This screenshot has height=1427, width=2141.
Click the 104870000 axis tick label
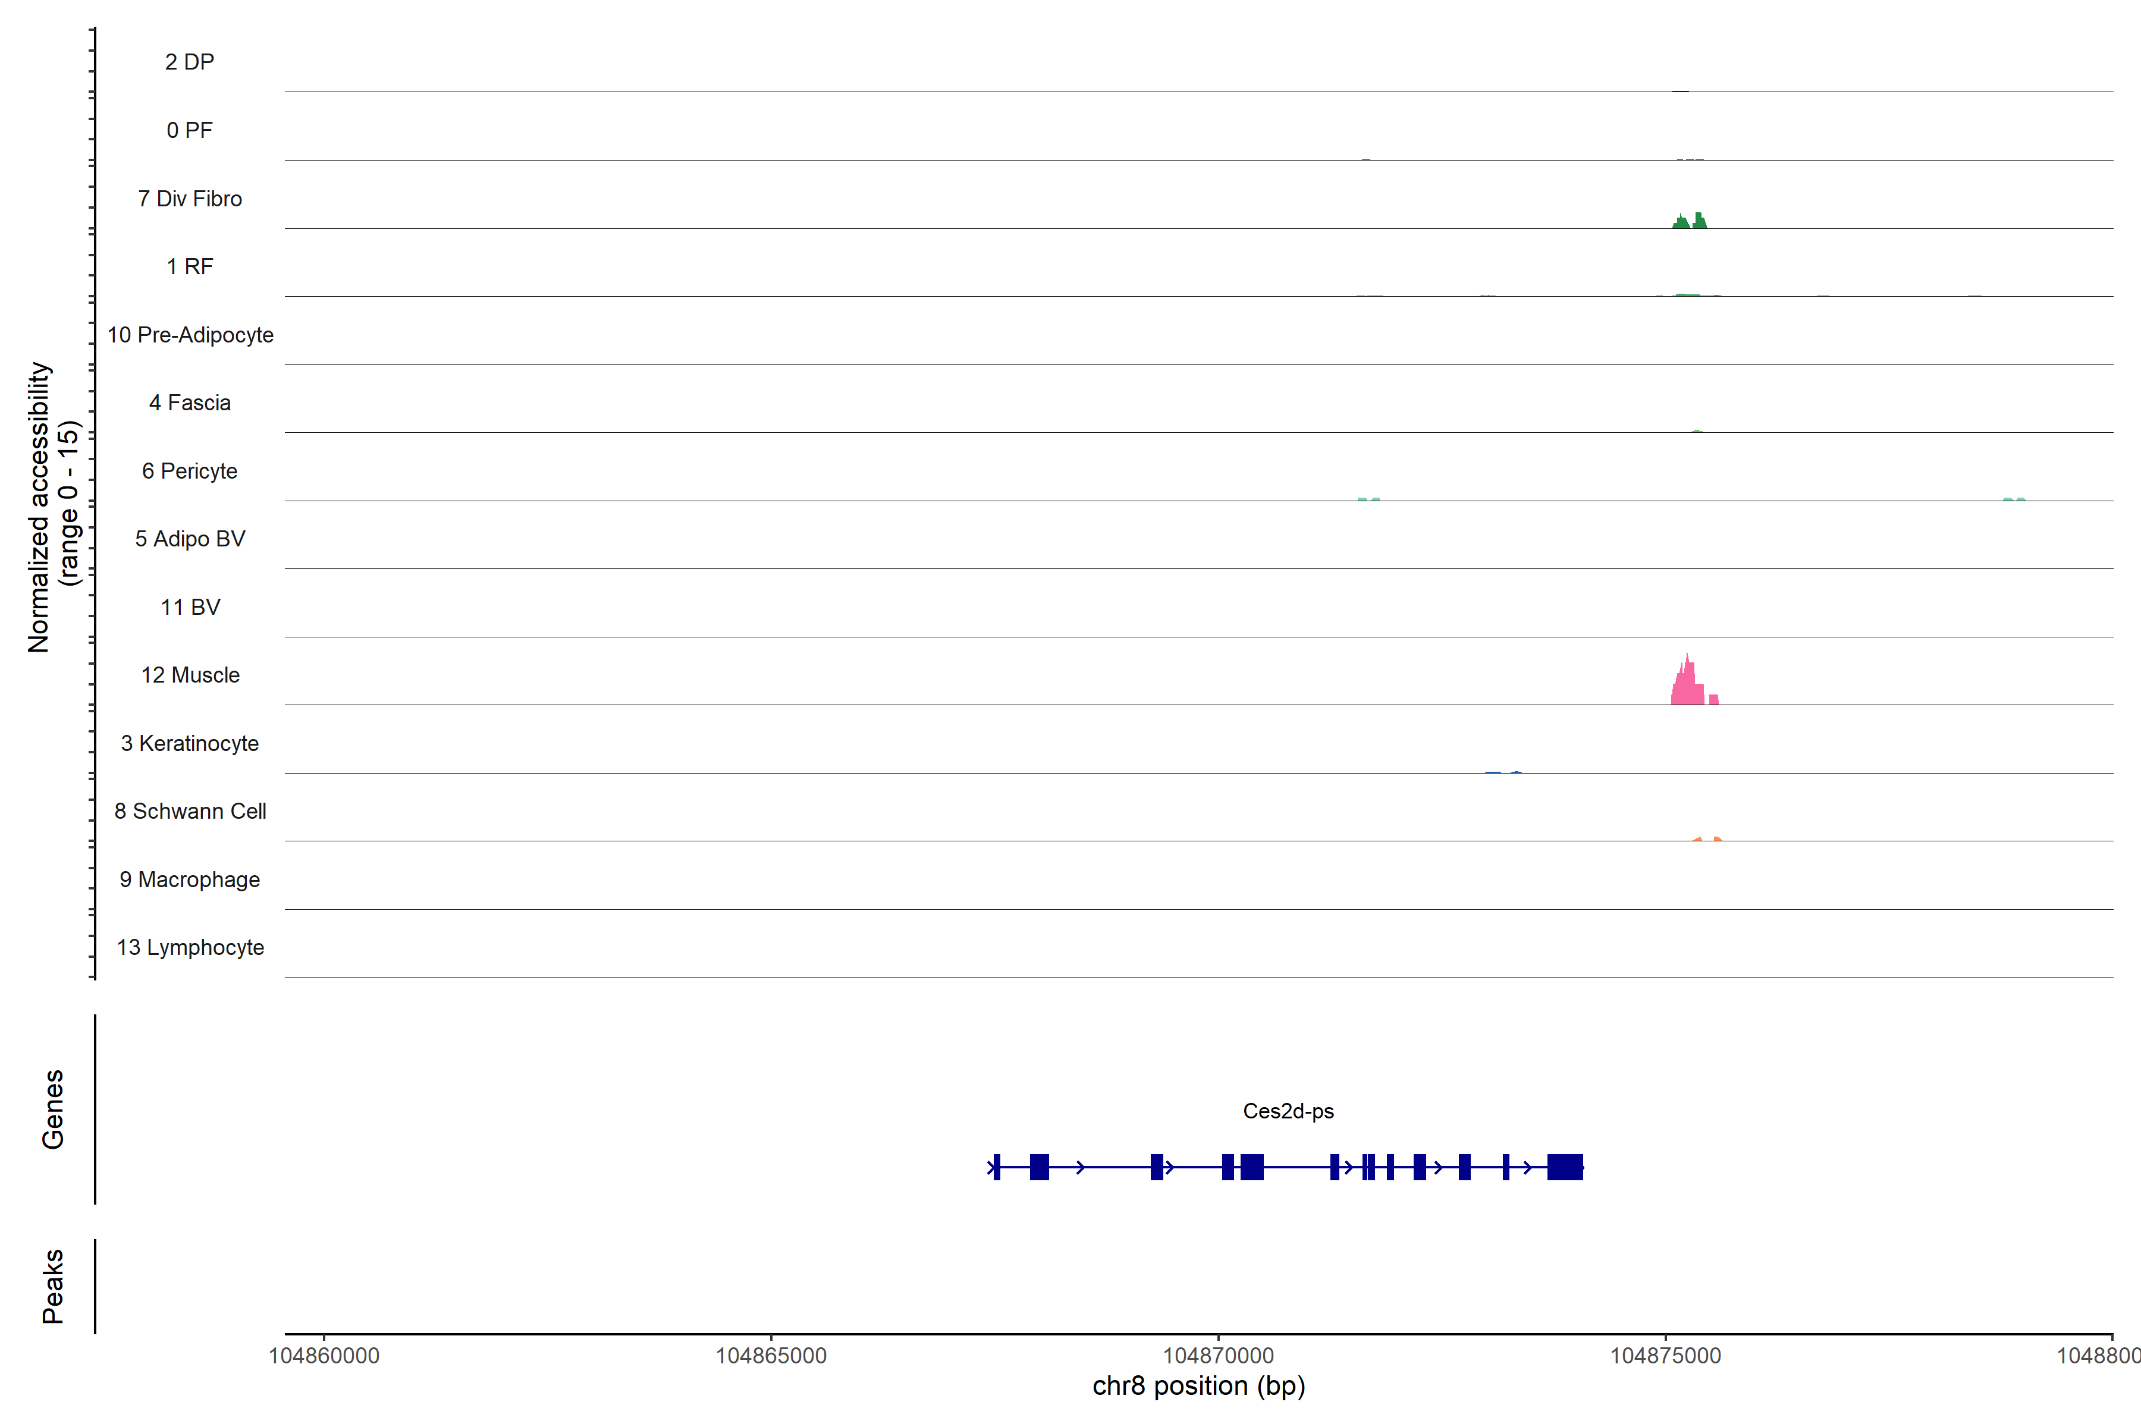(1218, 1356)
